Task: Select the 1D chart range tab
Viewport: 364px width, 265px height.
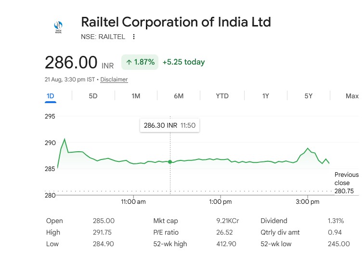Action: click(x=51, y=96)
